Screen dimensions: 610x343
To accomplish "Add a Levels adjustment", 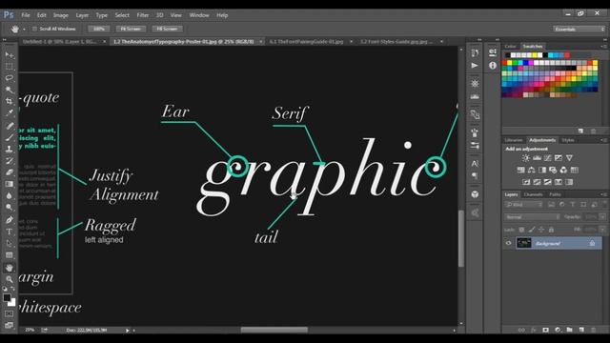I will pyautogui.click(x=537, y=158).
